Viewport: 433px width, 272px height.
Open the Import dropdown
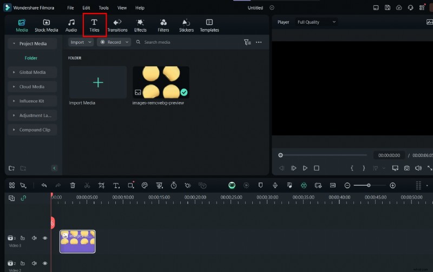81,42
